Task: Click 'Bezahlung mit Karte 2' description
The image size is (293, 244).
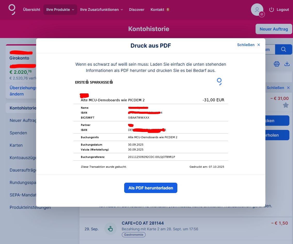Action: pyautogui.click(x=160, y=229)
